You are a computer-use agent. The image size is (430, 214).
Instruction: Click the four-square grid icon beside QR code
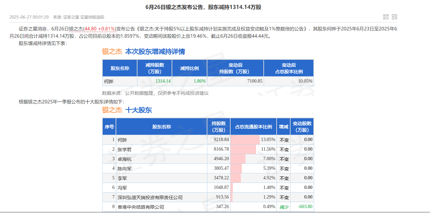(394, 17)
